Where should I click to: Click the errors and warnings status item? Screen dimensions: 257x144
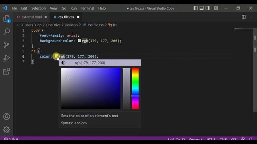(x=11, y=139)
